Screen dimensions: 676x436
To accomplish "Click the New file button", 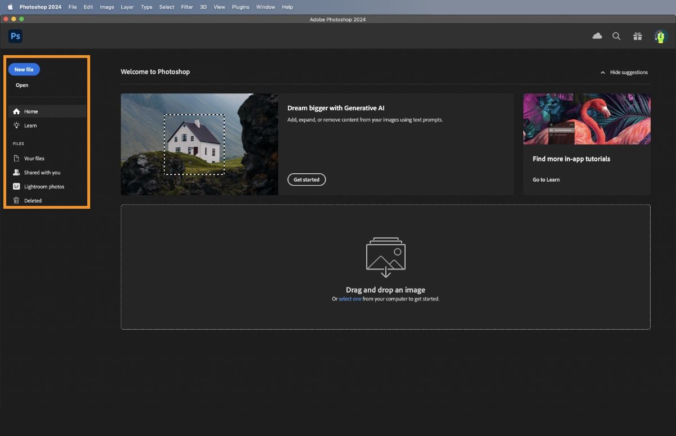I will pos(24,69).
